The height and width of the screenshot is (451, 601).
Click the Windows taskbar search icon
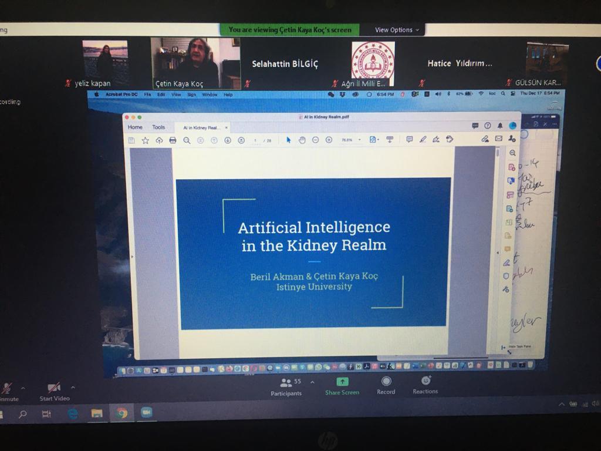(22, 414)
